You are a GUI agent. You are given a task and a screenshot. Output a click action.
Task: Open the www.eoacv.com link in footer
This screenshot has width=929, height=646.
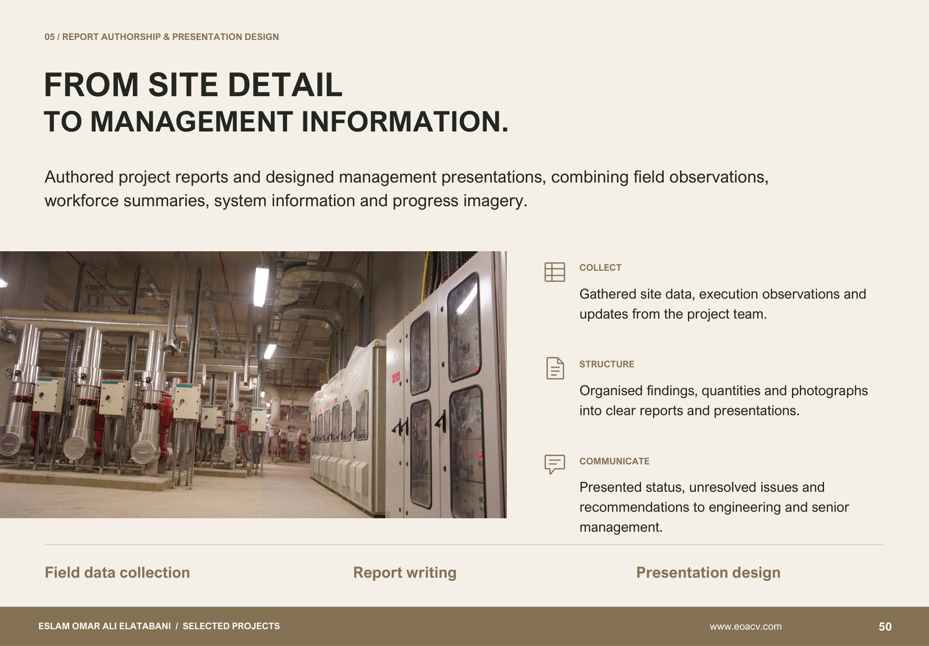click(746, 627)
